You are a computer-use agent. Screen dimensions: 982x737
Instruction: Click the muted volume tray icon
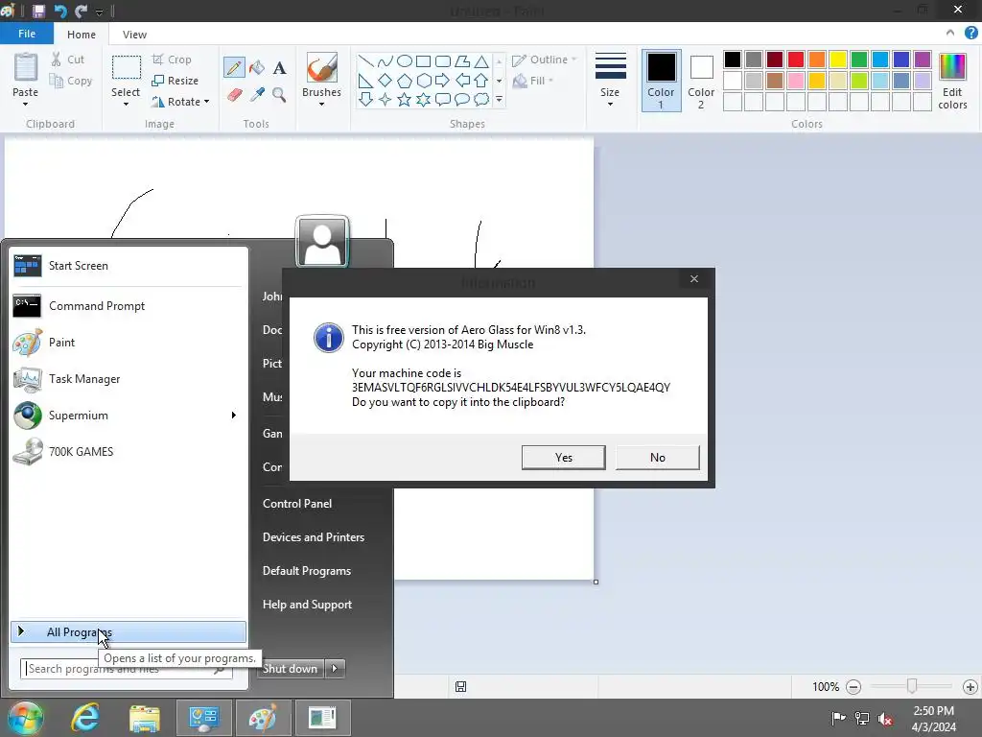pyautogui.click(x=885, y=719)
